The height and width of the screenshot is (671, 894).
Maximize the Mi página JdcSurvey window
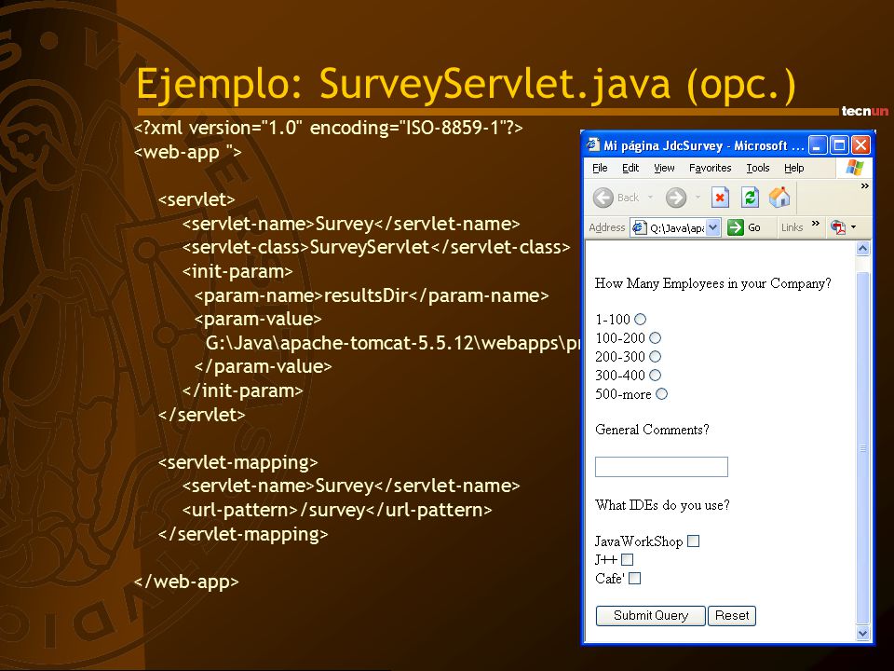click(839, 145)
